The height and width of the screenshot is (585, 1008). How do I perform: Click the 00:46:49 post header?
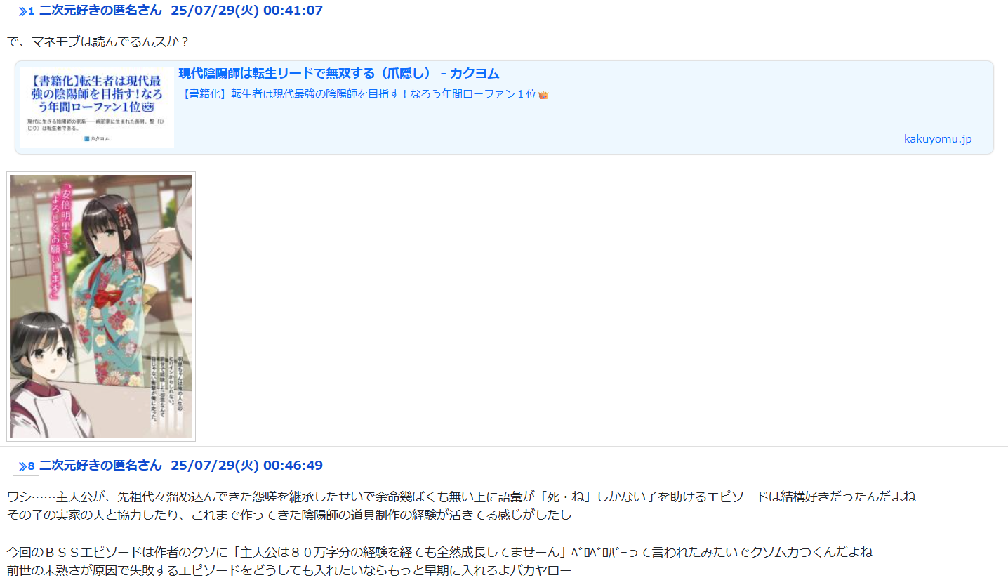pyautogui.click(x=181, y=466)
